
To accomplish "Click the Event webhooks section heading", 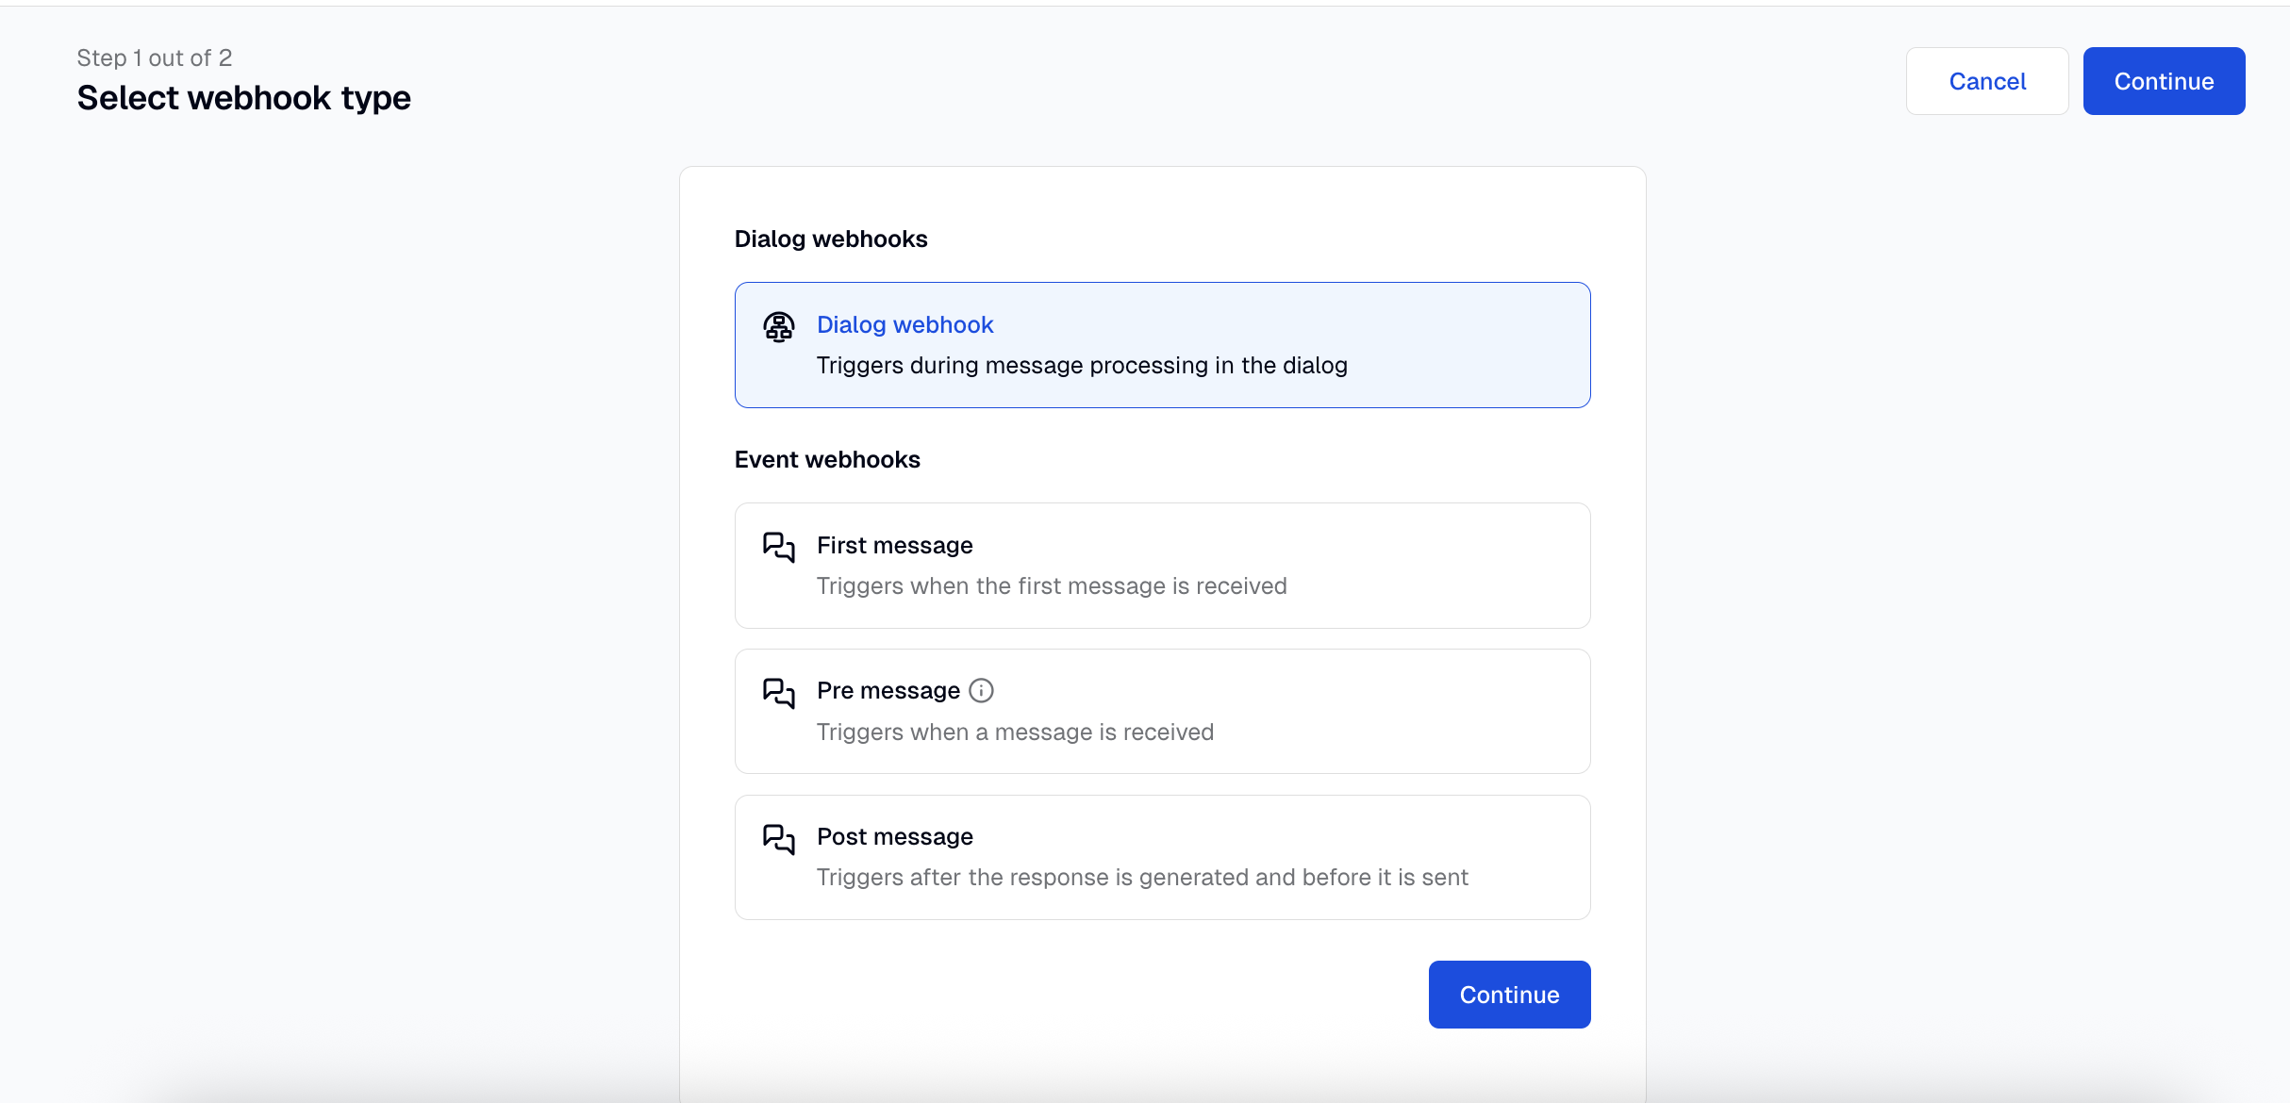I will pos(827,459).
